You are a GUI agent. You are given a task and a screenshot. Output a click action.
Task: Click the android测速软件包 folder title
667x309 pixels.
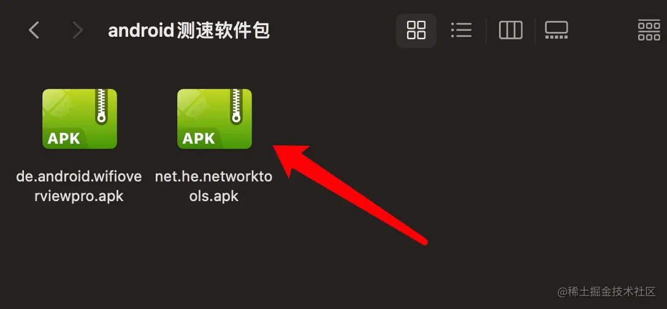pos(189,31)
